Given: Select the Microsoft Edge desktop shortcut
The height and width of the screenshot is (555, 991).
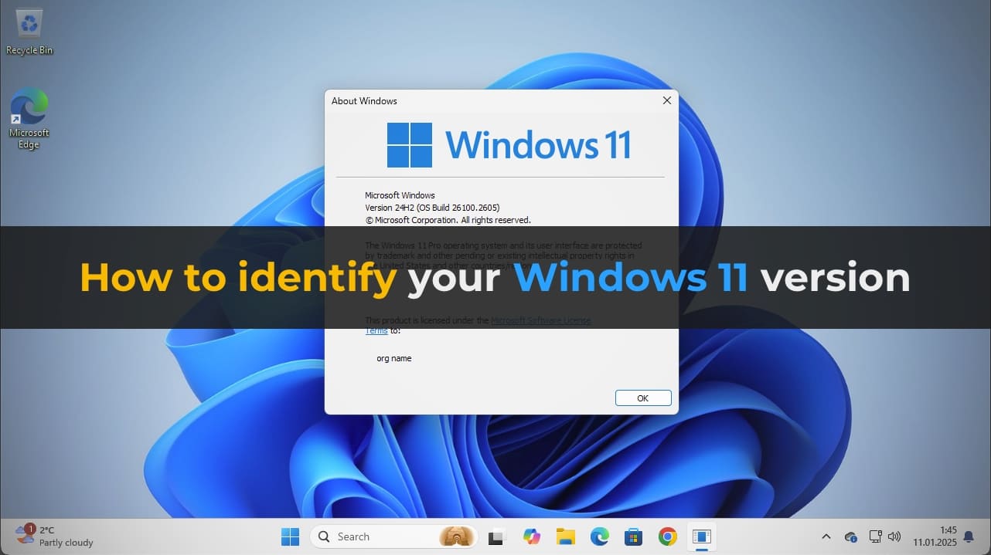Looking at the screenshot, I should tap(29, 117).
